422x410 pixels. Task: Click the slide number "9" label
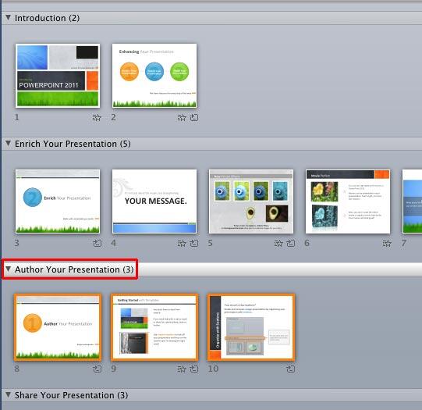coord(114,369)
